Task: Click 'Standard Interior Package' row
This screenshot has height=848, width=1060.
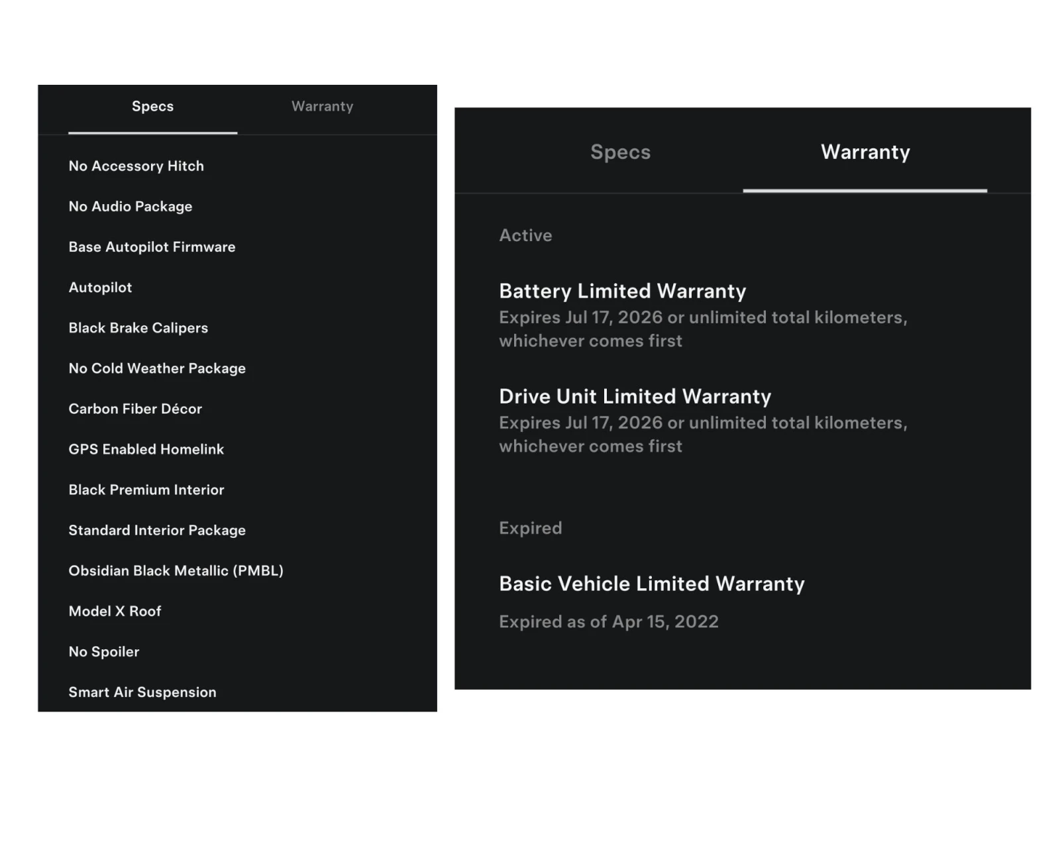Action: pyautogui.click(x=157, y=530)
